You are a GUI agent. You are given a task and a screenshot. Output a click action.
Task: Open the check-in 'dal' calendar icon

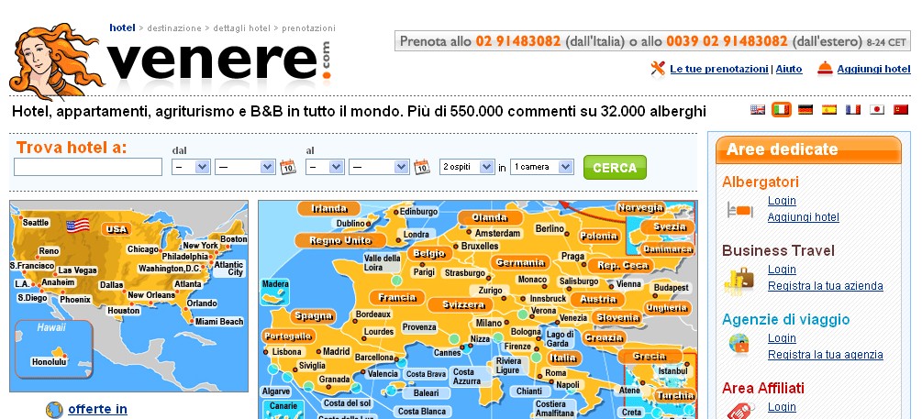coord(287,167)
